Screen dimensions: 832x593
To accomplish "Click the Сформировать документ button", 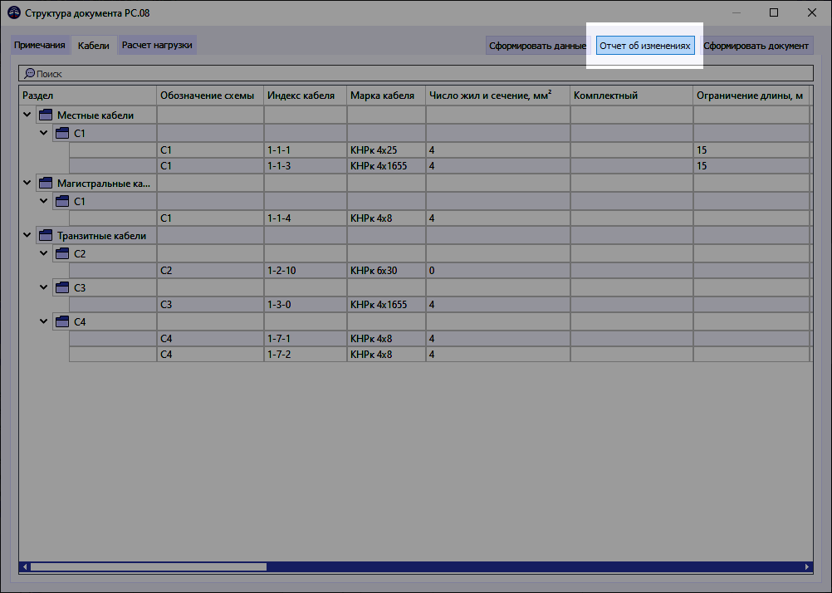I will pos(756,46).
